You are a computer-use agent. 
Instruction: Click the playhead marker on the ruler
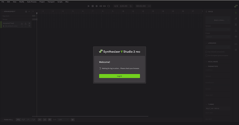tap(37, 13)
